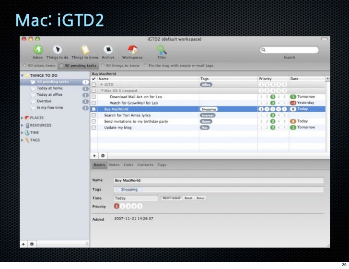
Task: Click the Name field containing Buy MacWorld
Action: tap(218, 180)
